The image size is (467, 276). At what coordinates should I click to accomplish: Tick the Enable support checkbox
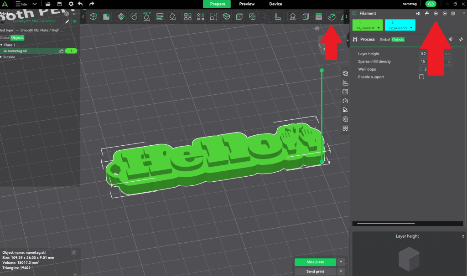tap(421, 77)
